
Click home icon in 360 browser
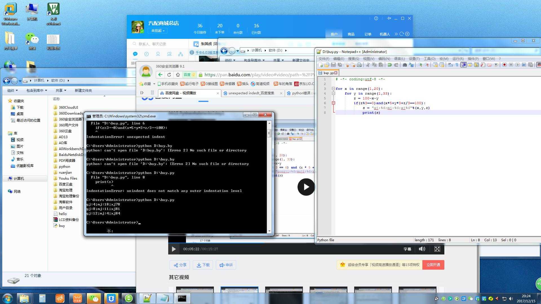point(178,75)
